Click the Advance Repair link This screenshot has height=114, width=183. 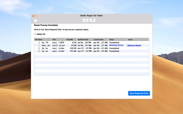(x=134, y=45)
